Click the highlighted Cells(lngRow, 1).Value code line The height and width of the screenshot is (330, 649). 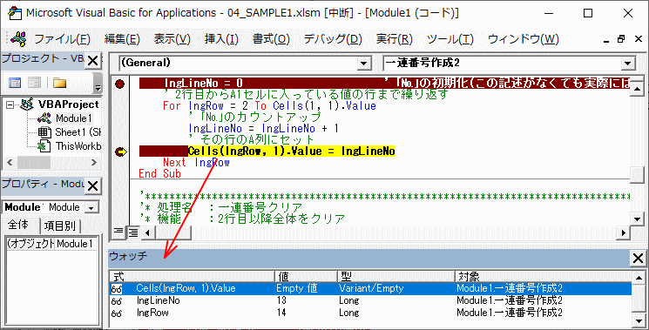click(x=291, y=152)
